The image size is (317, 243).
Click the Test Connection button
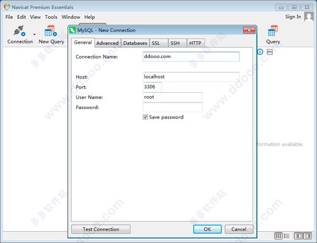click(101, 229)
